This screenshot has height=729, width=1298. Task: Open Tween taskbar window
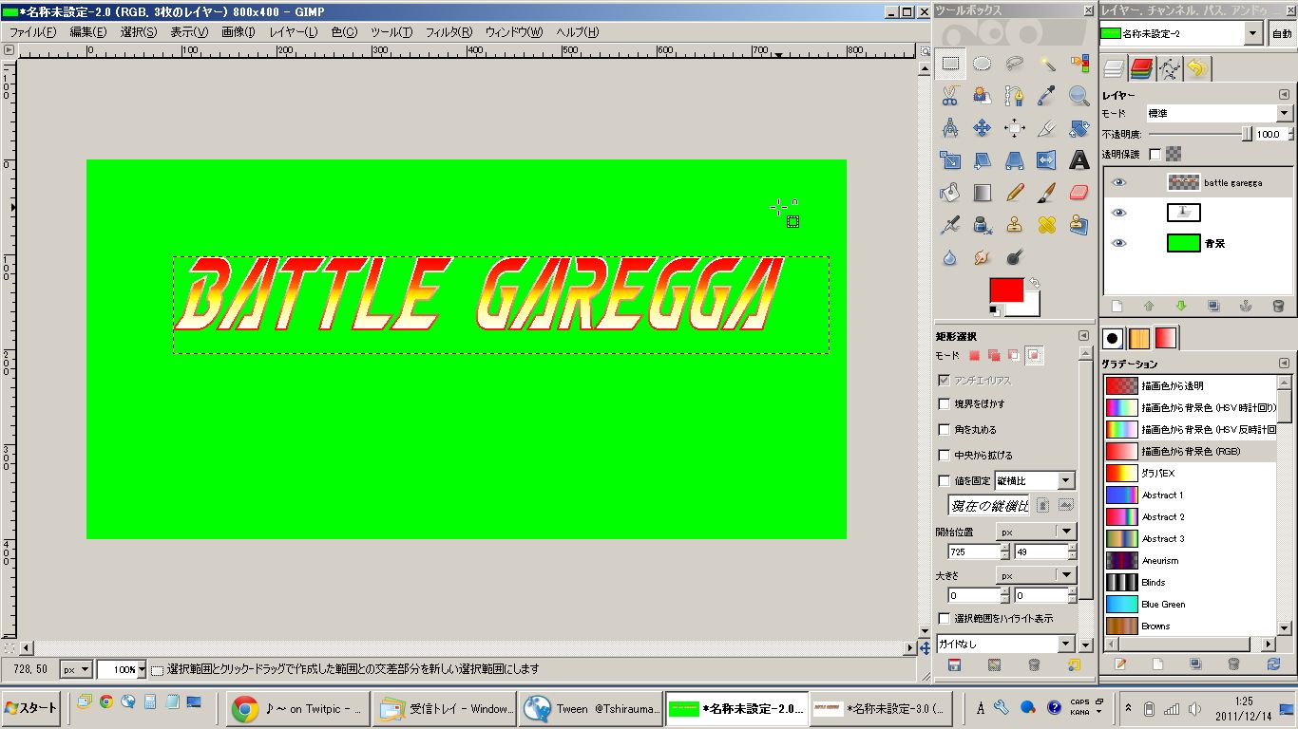(591, 708)
